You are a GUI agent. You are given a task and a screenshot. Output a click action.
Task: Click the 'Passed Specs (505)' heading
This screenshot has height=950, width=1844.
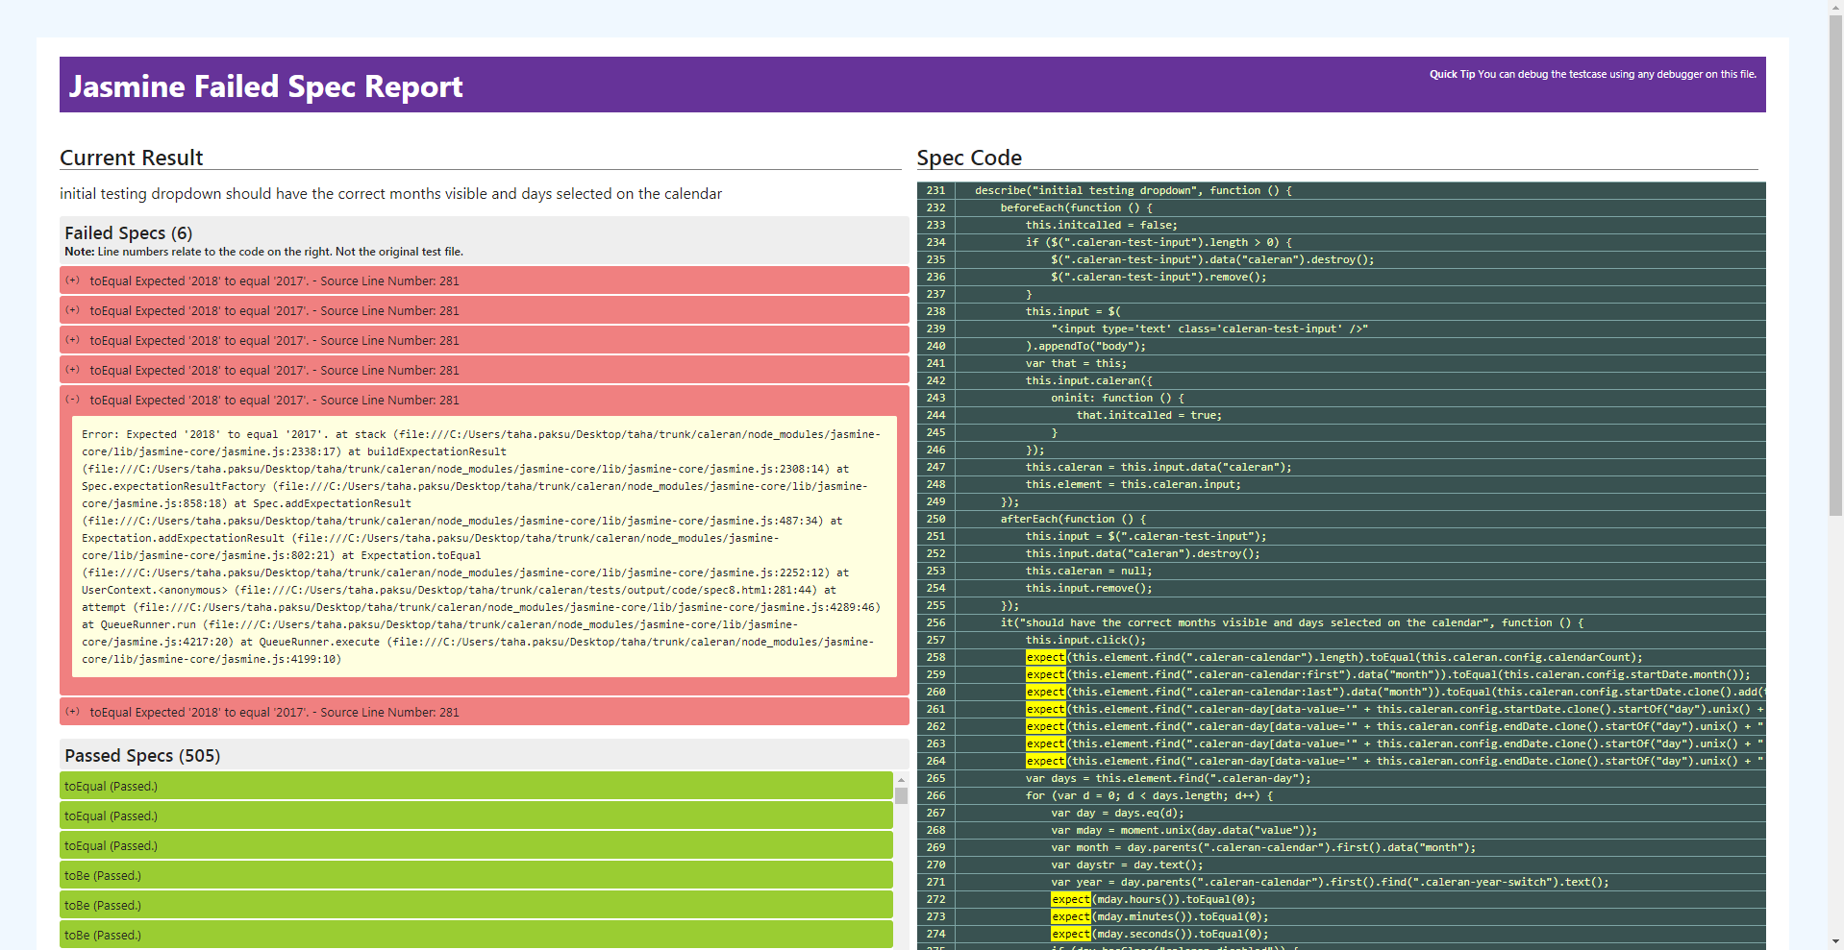pos(142,755)
